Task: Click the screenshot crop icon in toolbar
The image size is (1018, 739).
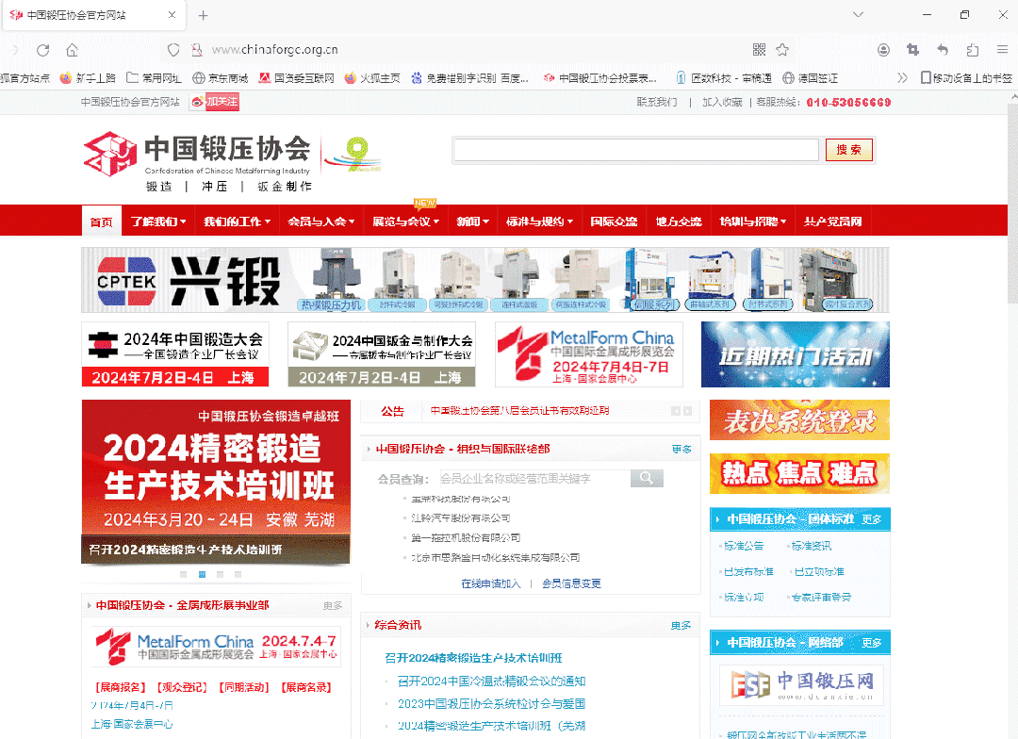Action: (x=912, y=50)
